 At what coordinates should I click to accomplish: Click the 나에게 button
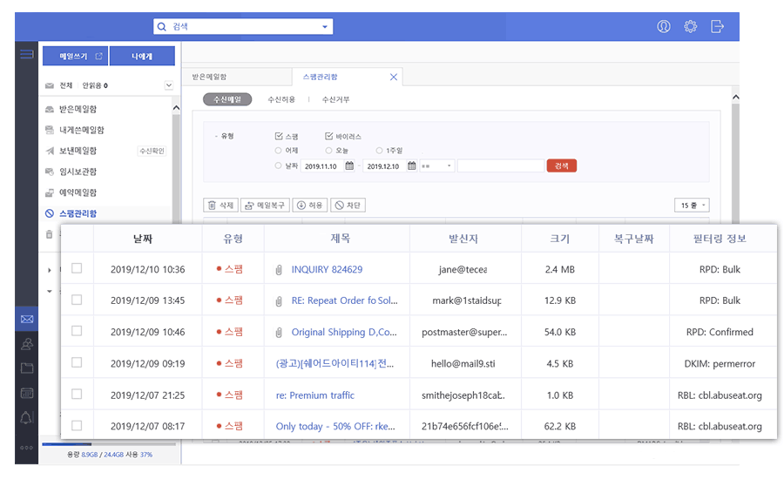[142, 56]
